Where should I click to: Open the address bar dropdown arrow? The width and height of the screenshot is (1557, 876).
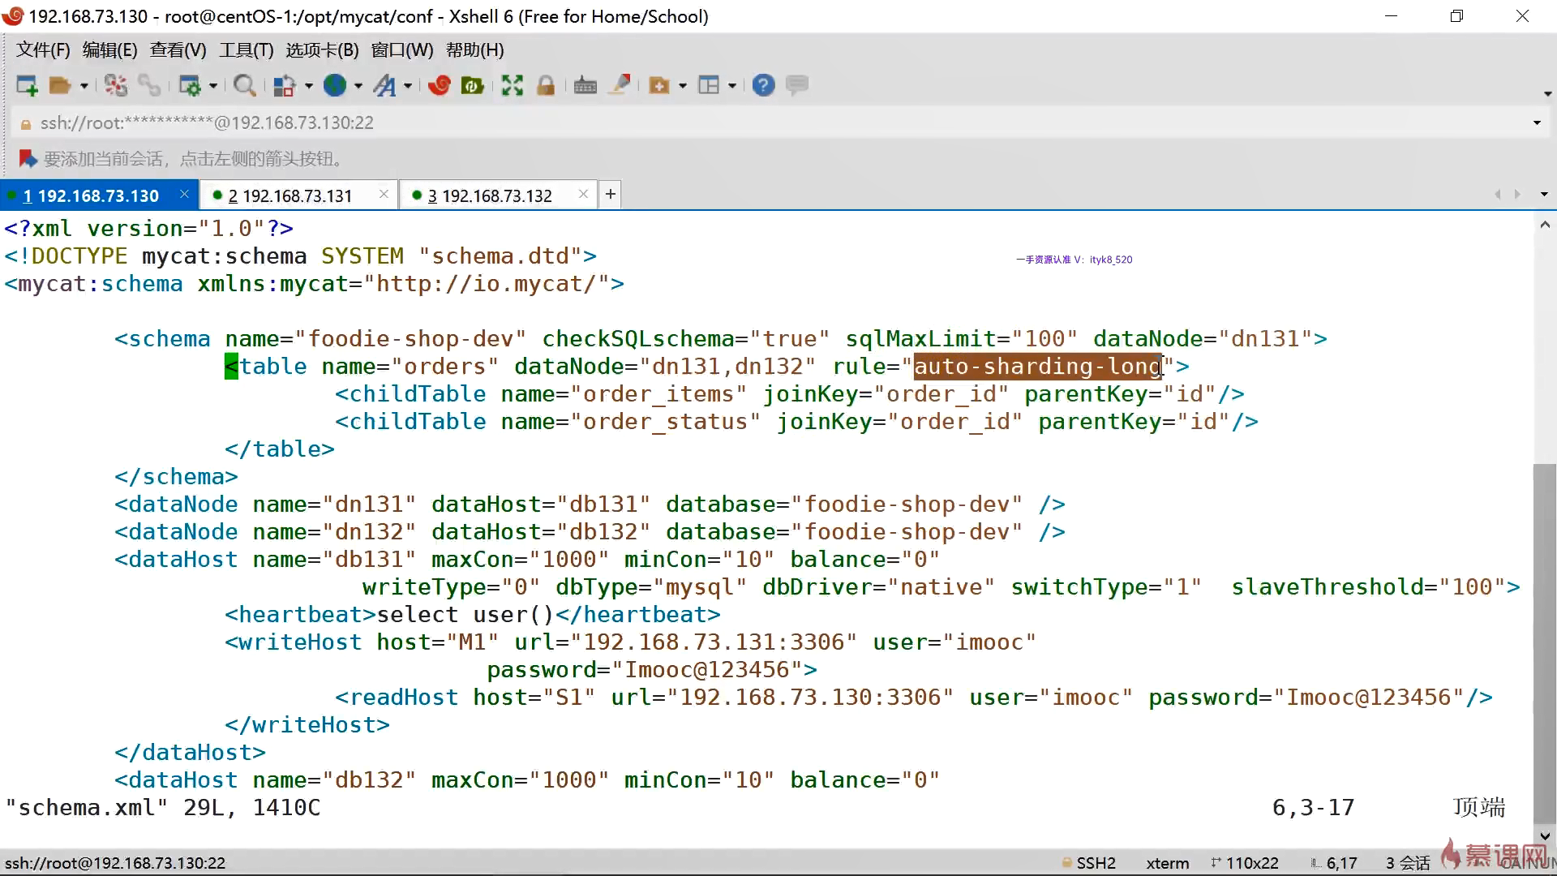[x=1536, y=123]
